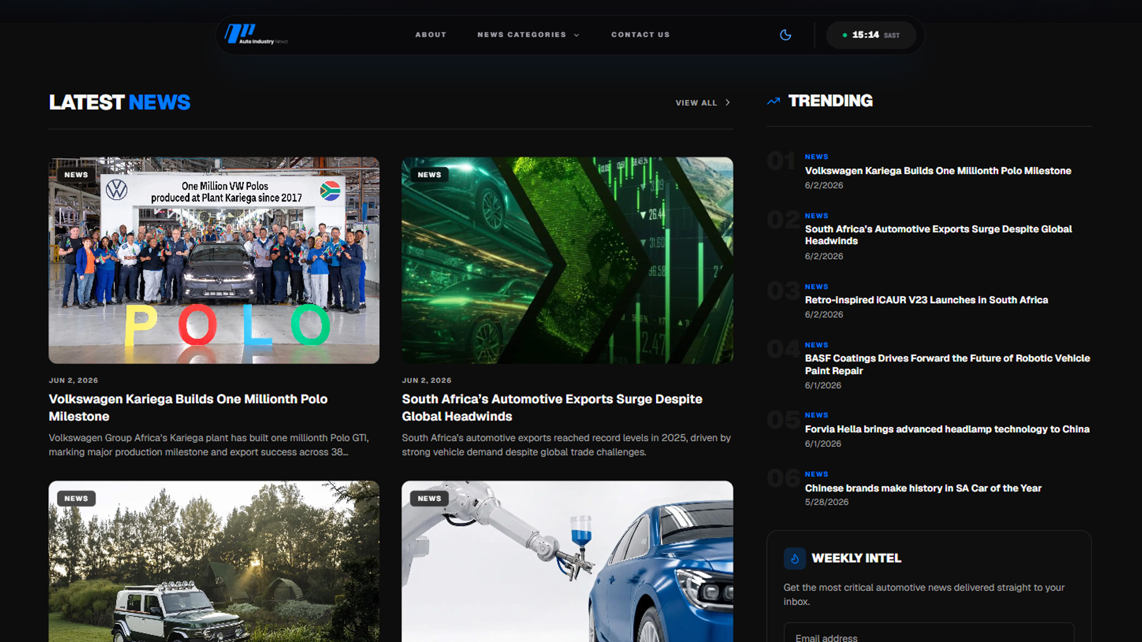1142x642 pixels.
Task: Click NEWS category above Chinese brands trending item
Action: (816, 474)
